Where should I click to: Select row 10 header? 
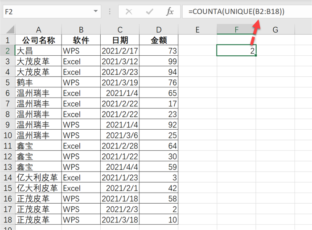pos(7,136)
